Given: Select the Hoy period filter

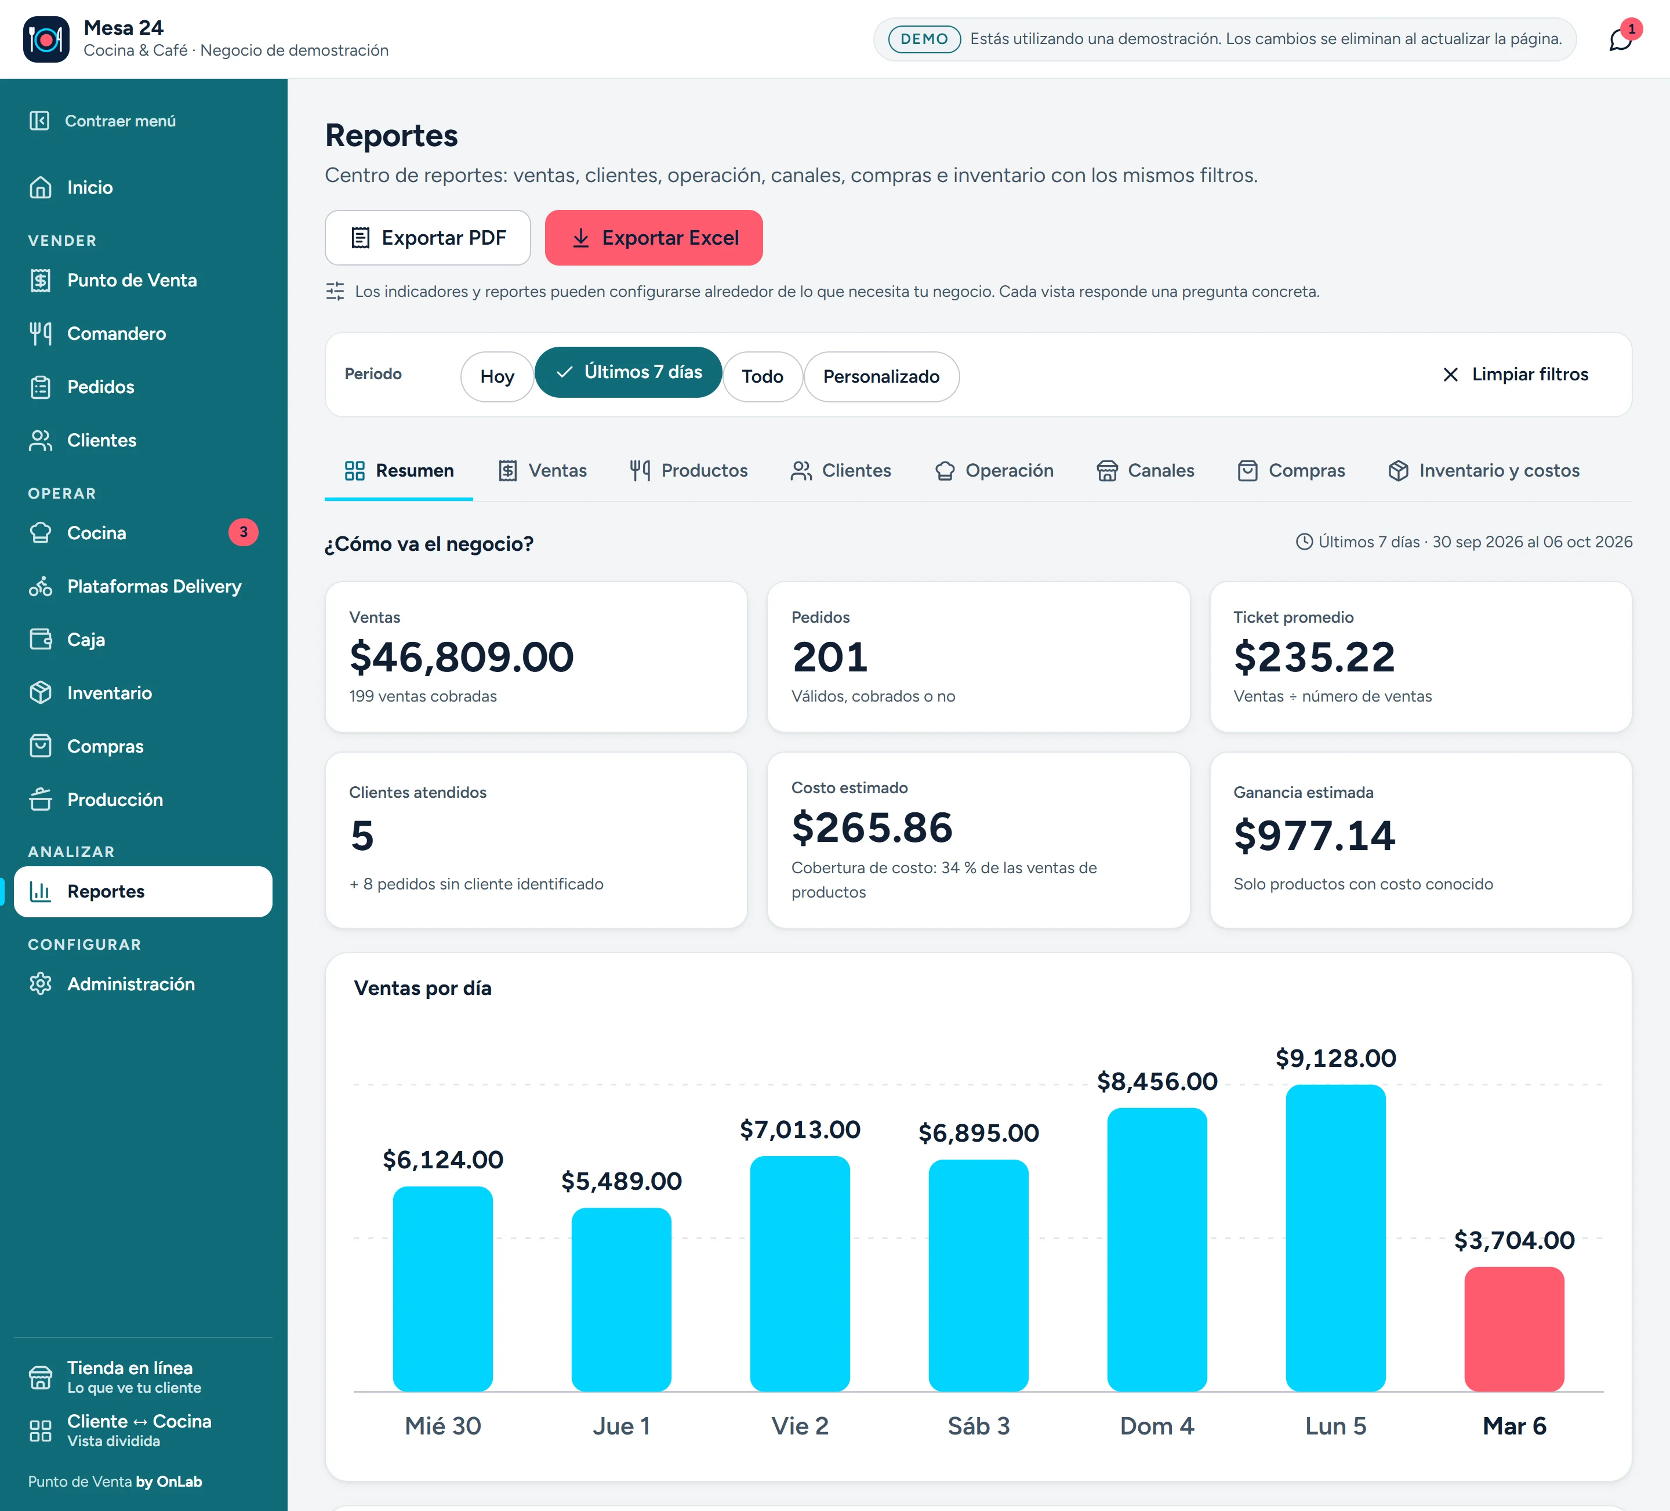Looking at the screenshot, I should pyautogui.click(x=497, y=377).
